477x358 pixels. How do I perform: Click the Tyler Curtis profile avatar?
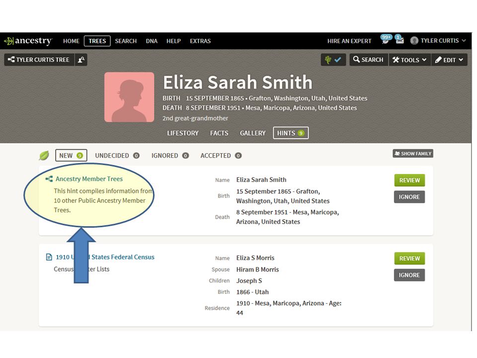coord(414,40)
